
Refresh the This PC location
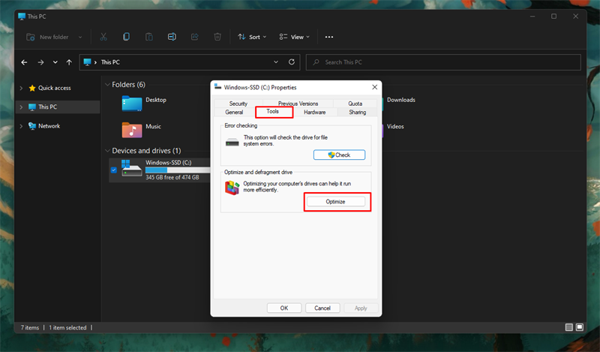point(292,62)
